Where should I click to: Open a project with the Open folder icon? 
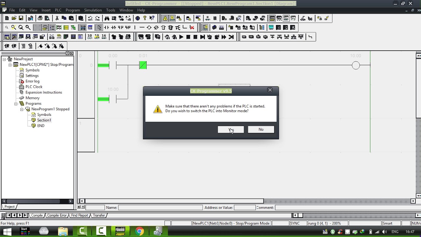[x=14, y=18]
